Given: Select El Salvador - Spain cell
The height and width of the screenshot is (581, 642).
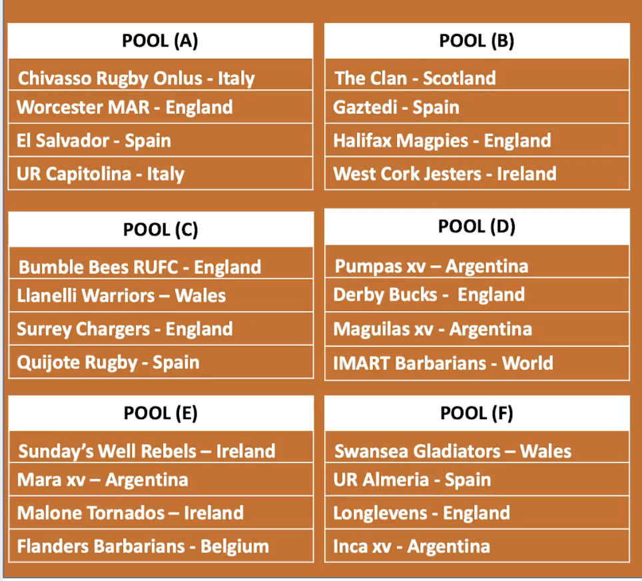Looking at the screenshot, I should 160,140.
